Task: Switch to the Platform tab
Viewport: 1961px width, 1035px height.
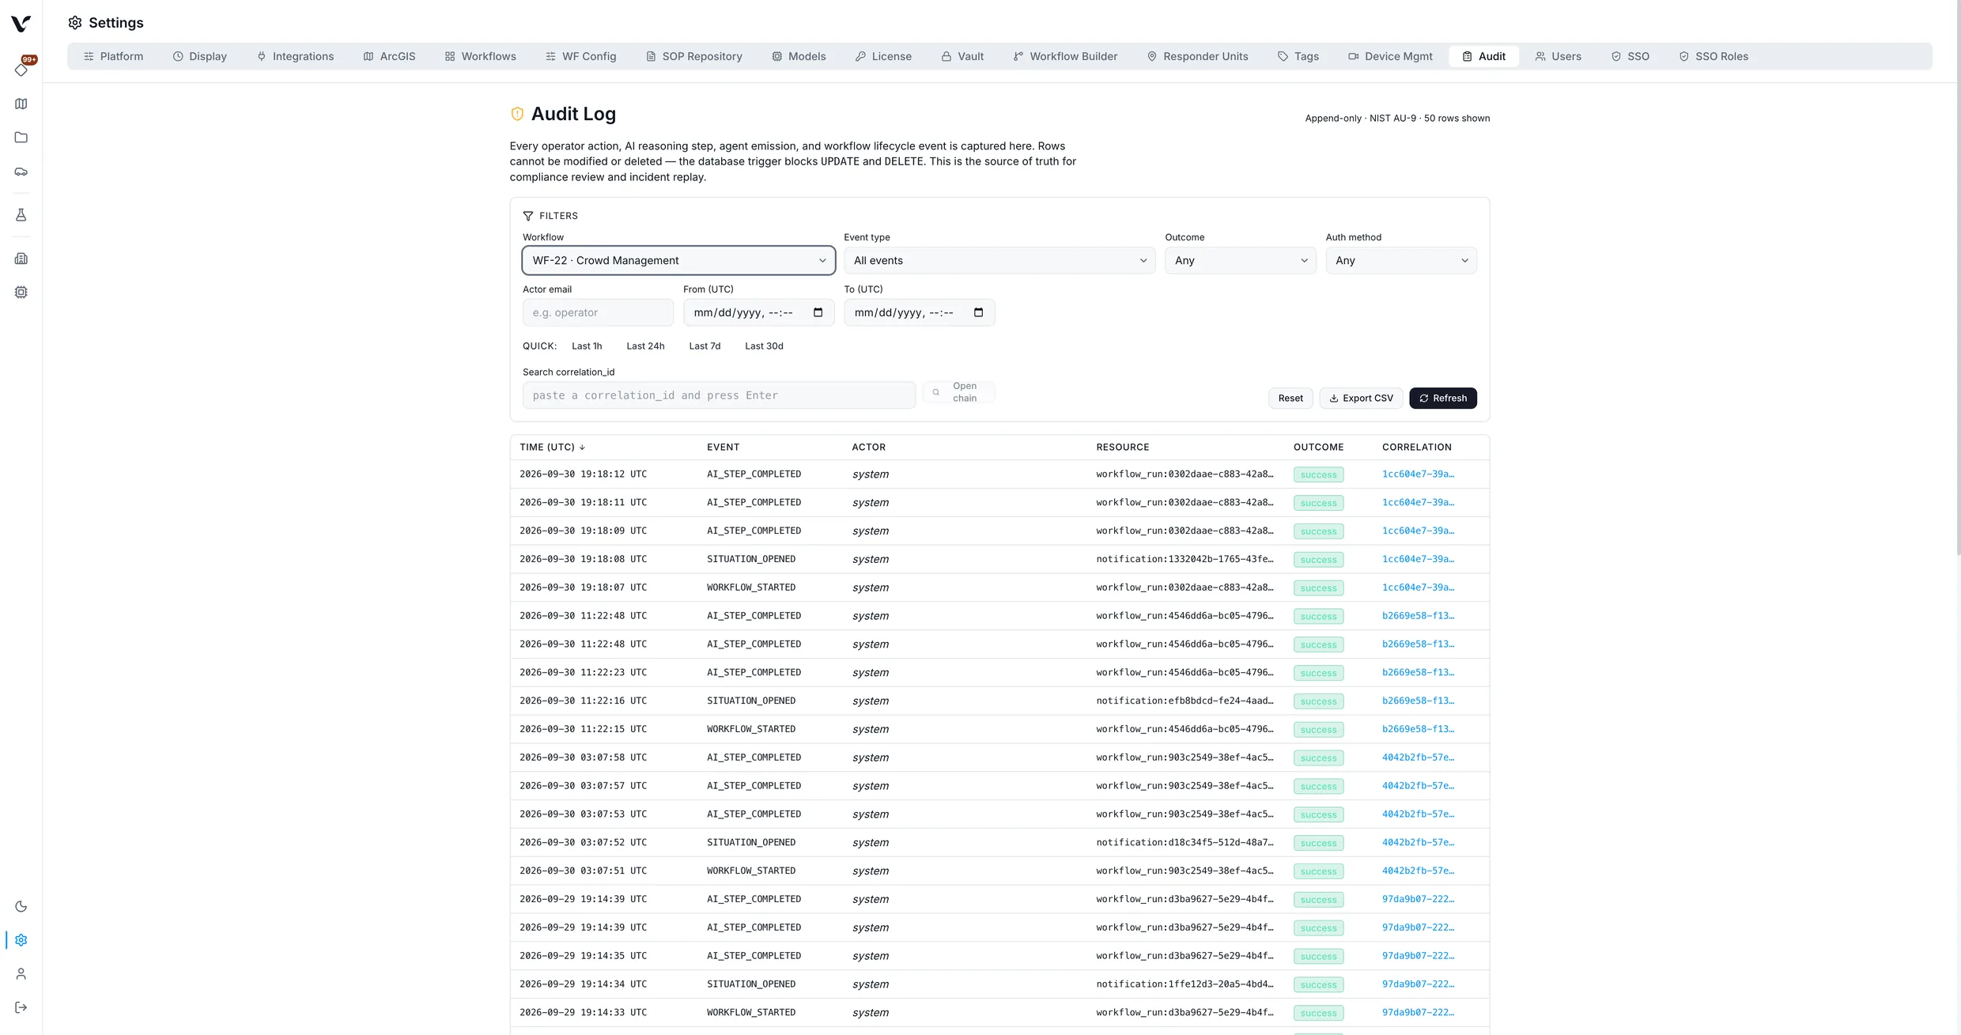Action: (113, 56)
